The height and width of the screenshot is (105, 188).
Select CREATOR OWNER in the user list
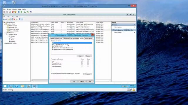(58, 46)
